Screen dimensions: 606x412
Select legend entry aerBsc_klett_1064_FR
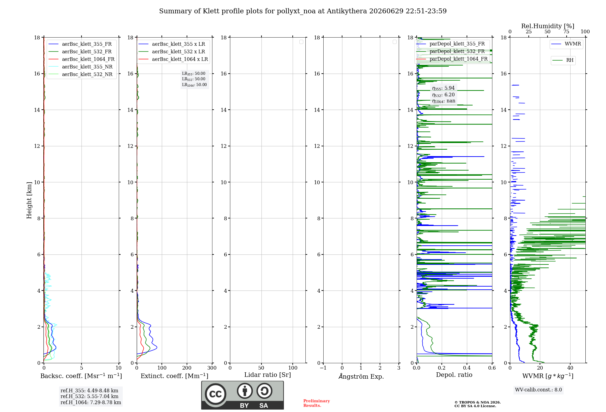[x=82, y=59]
